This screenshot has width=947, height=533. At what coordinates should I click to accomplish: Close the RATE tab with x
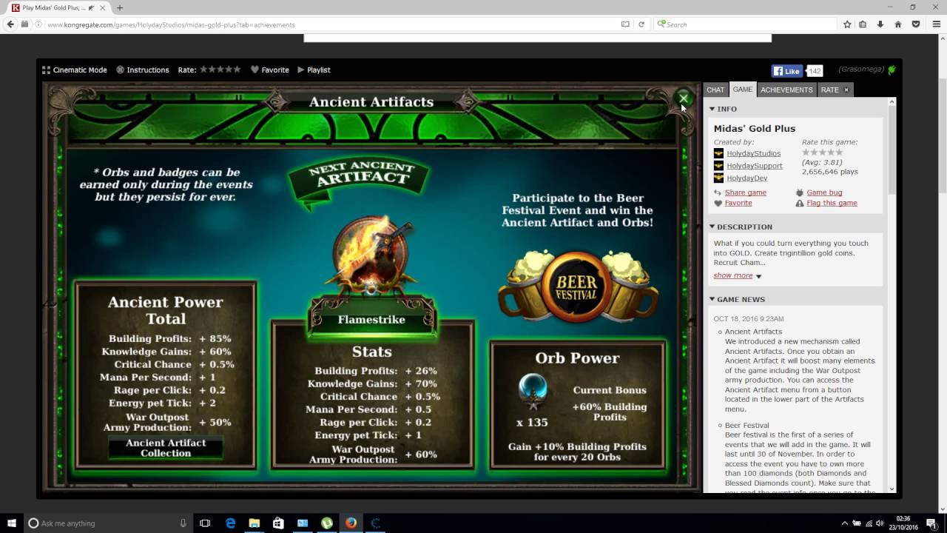pyautogui.click(x=846, y=90)
